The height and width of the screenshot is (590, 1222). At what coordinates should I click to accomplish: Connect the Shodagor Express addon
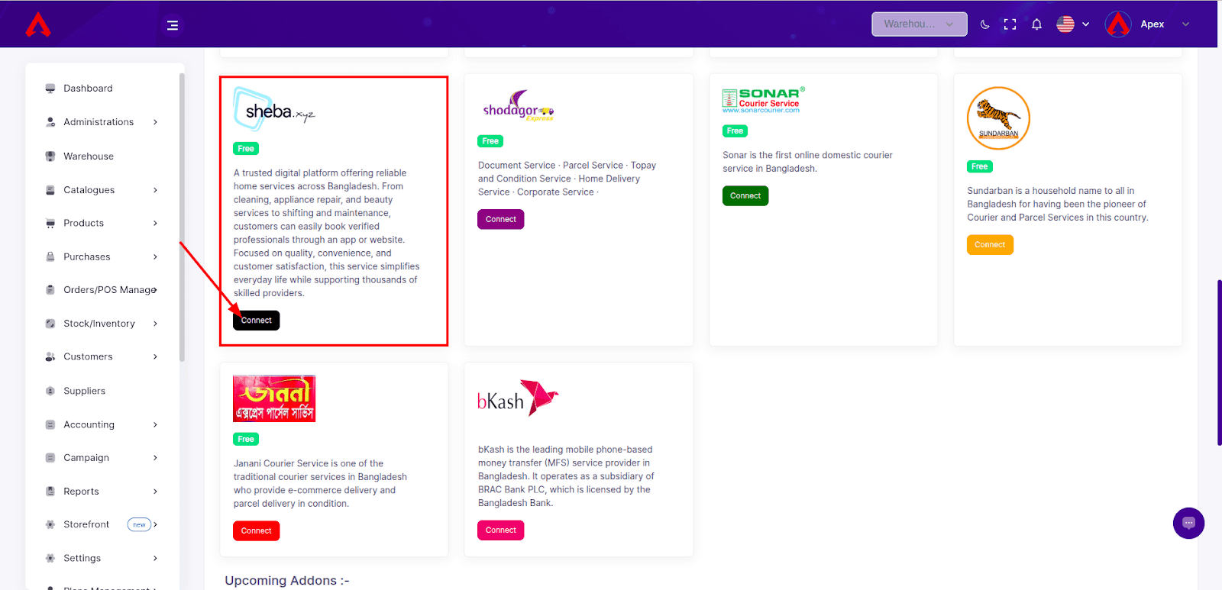tap(501, 219)
